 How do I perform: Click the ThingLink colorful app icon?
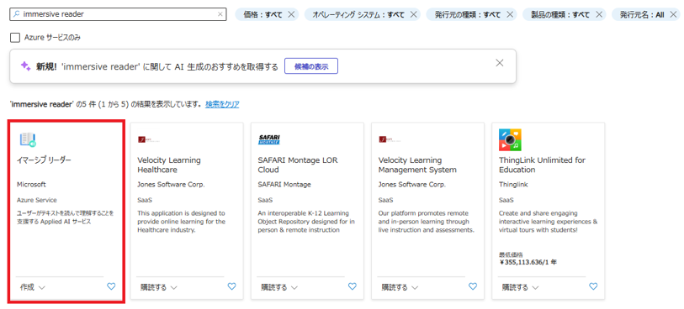511,139
